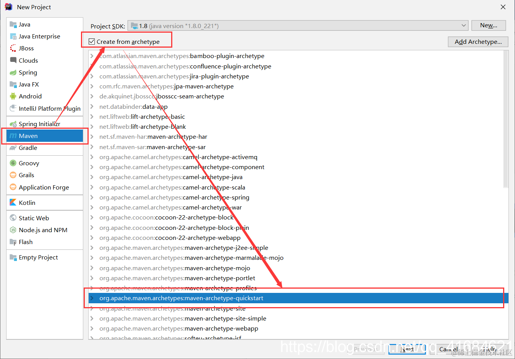
Task: Click the Cancel button
Action: coord(448,349)
